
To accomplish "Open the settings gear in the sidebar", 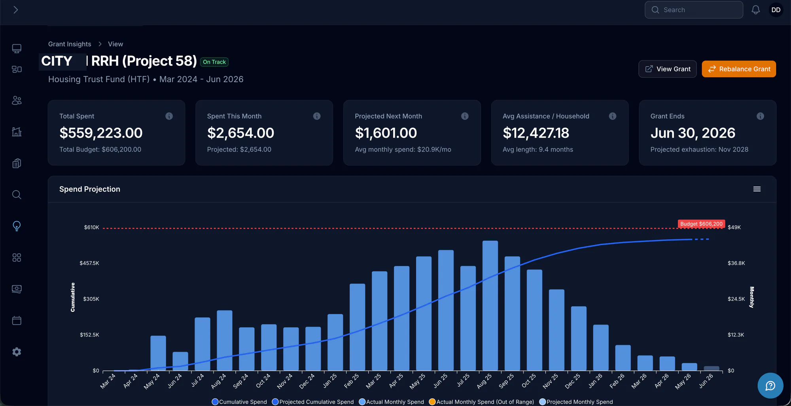I will click(x=17, y=352).
